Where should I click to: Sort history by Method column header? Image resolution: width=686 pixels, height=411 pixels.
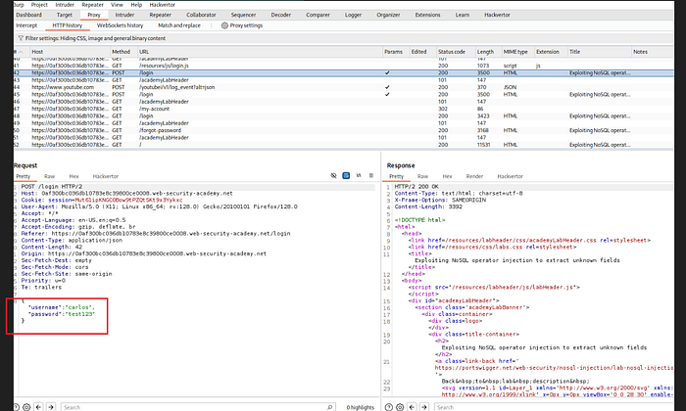[x=123, y=52]
